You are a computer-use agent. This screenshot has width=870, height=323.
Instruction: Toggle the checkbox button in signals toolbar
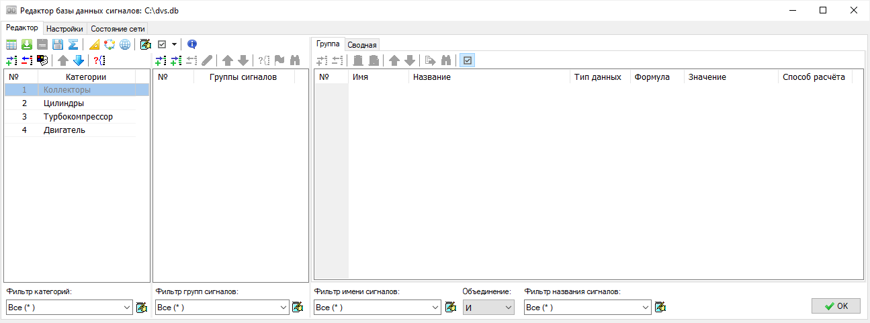click(x=468, y=60)
